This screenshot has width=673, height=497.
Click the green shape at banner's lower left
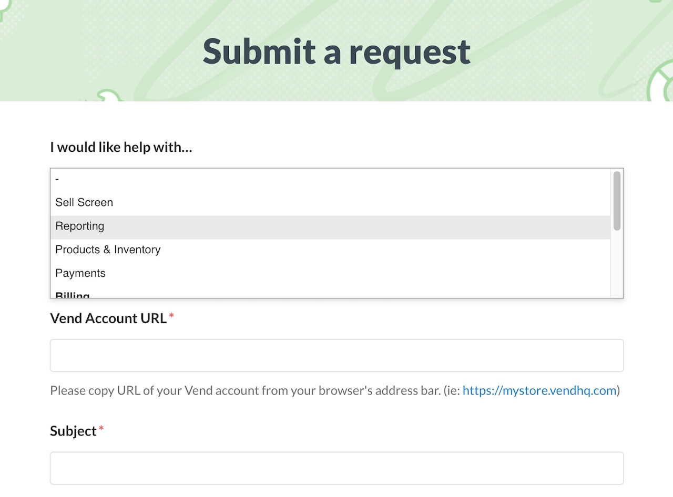coord(110,95)
